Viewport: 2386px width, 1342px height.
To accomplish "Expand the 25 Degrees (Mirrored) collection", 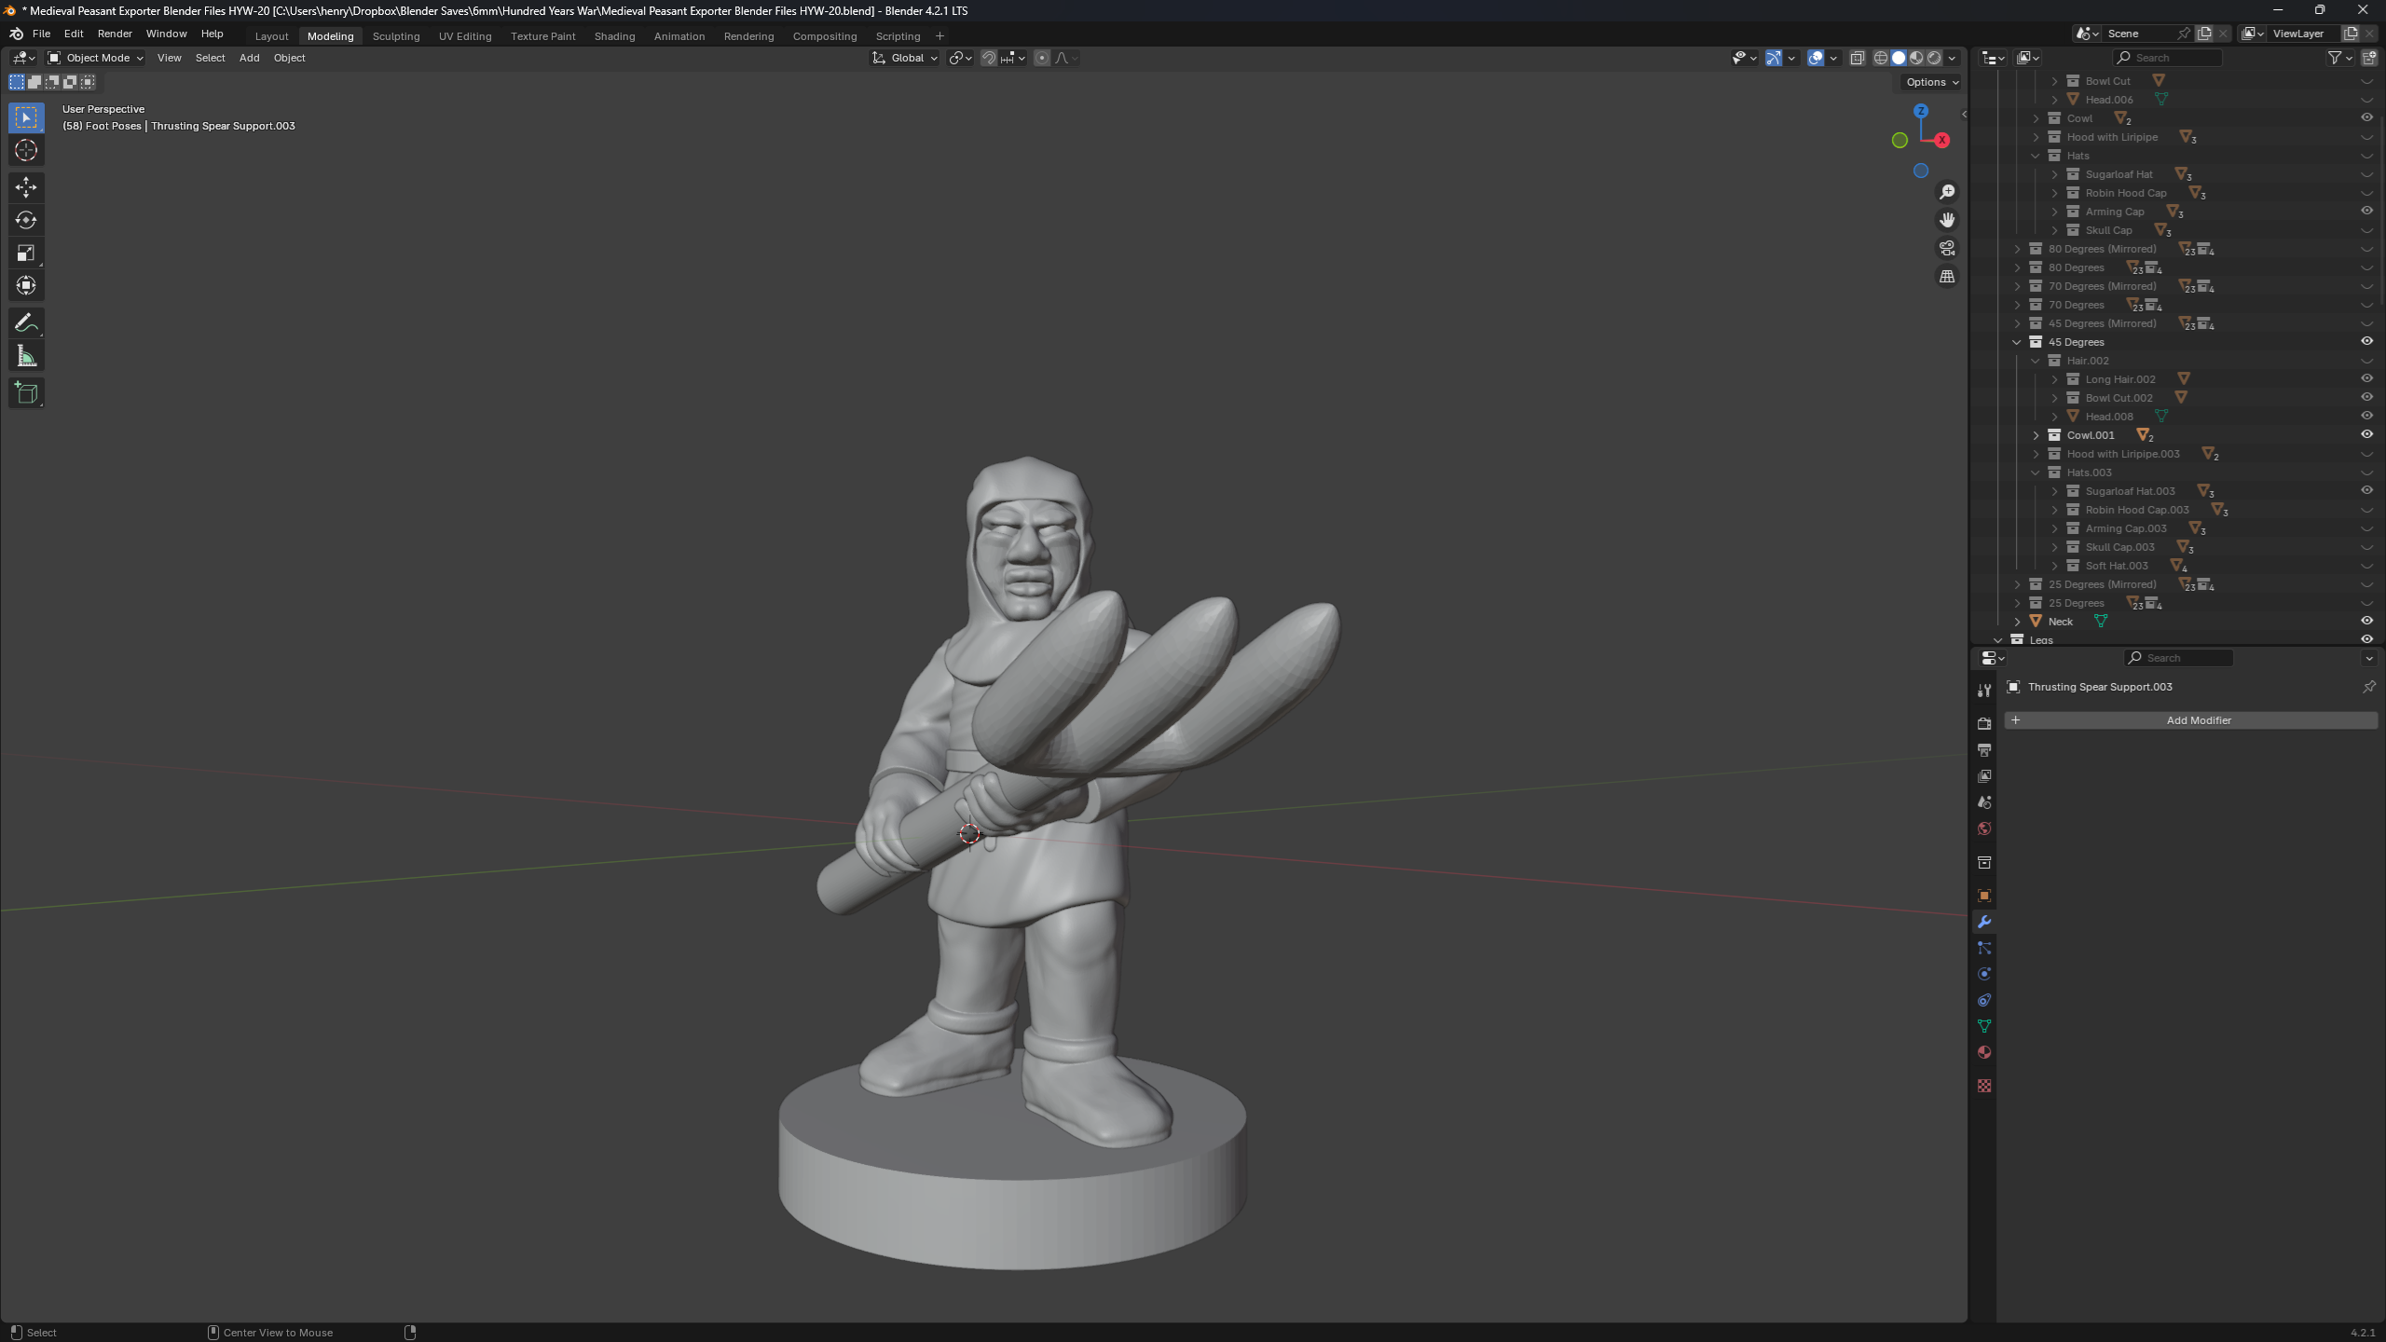I will (x=2017, y=584).
